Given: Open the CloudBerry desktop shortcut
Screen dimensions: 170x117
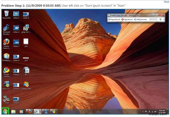Looking at the screenshot, I should [6, 57].
